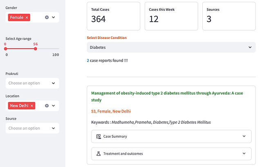Screen dimensions: 262x167
Task: Open the Diabetes disease condition dropdown
Action: click(x=171, y=47)
